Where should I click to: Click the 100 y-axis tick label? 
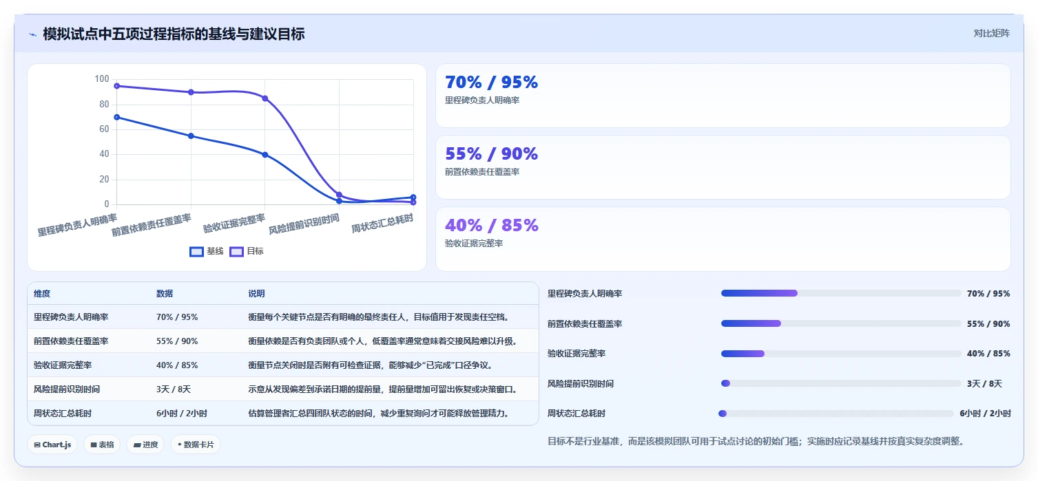tap(102, 79)
